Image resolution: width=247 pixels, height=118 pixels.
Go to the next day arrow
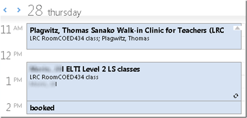(x=19, y=10)
